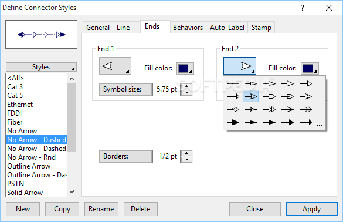Increase Symbol size with the up arrow
Viewport: 343px width, 222px height.
186,86
